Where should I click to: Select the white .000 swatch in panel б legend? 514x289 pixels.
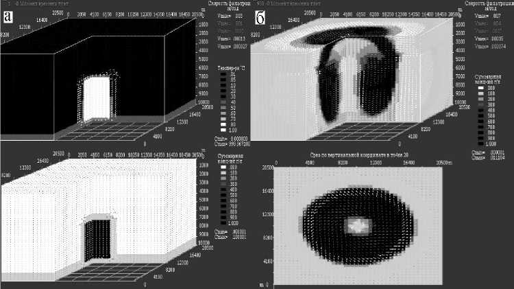click(481, 88)
